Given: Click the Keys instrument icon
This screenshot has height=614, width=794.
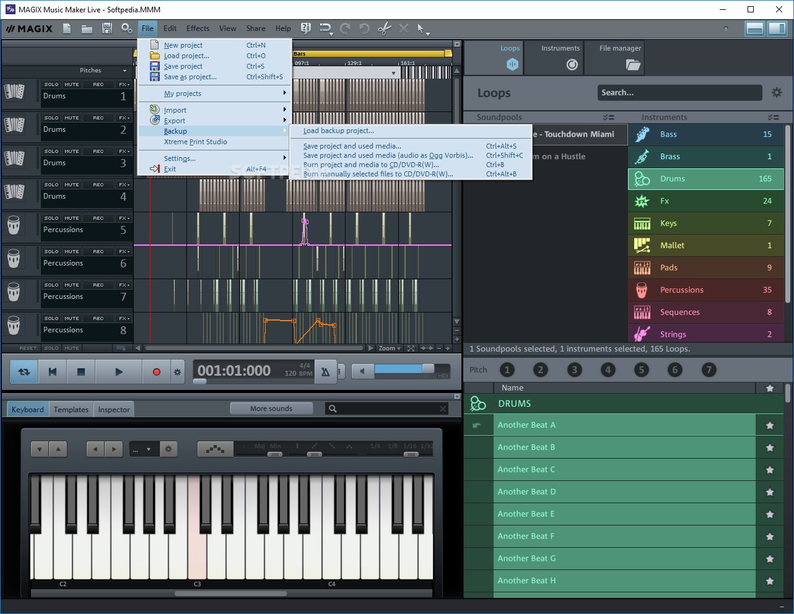Looking at the screenshot, I should coord(642,223).
